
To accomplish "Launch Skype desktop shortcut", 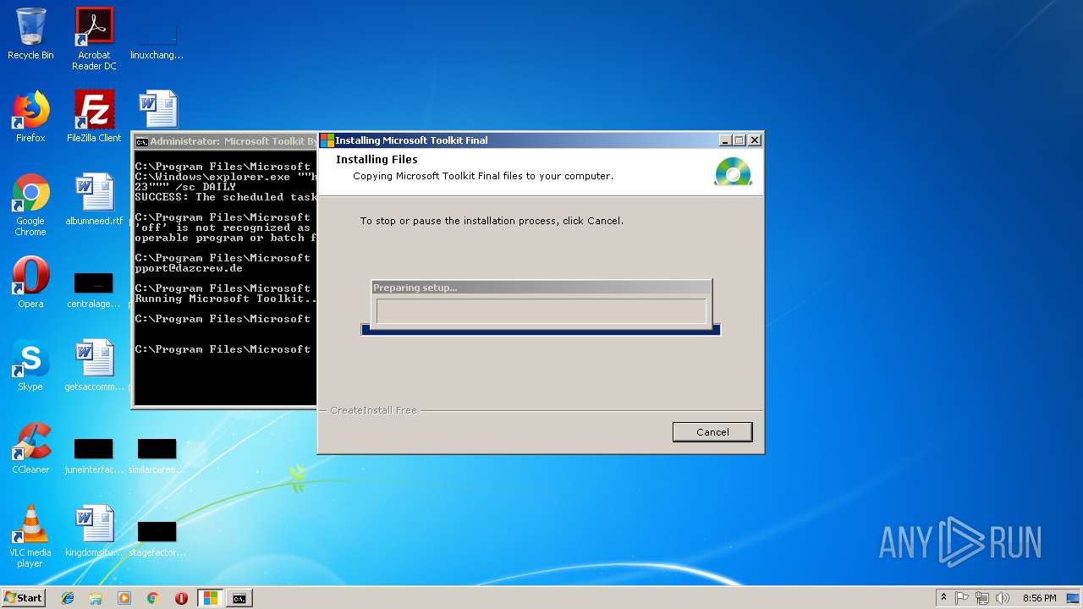I will (30, 365).
